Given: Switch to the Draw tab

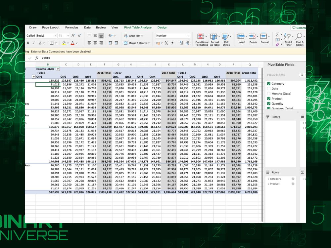Looking at the screenshot, I should [x=33, y=27].
